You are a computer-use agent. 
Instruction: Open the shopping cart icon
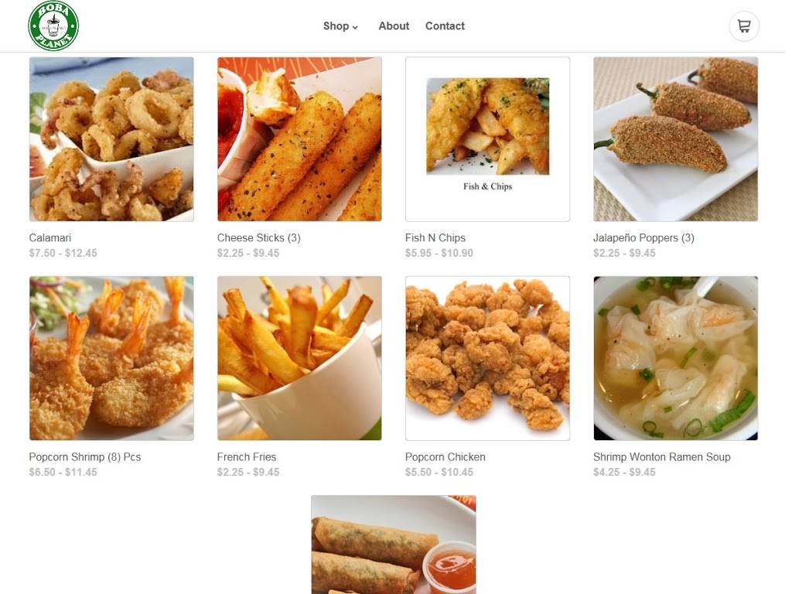point(743,26)
